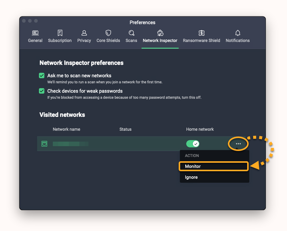Open the three-dot actions menu
The height and width of the screenshot is (231, 287).
point(238,144)
